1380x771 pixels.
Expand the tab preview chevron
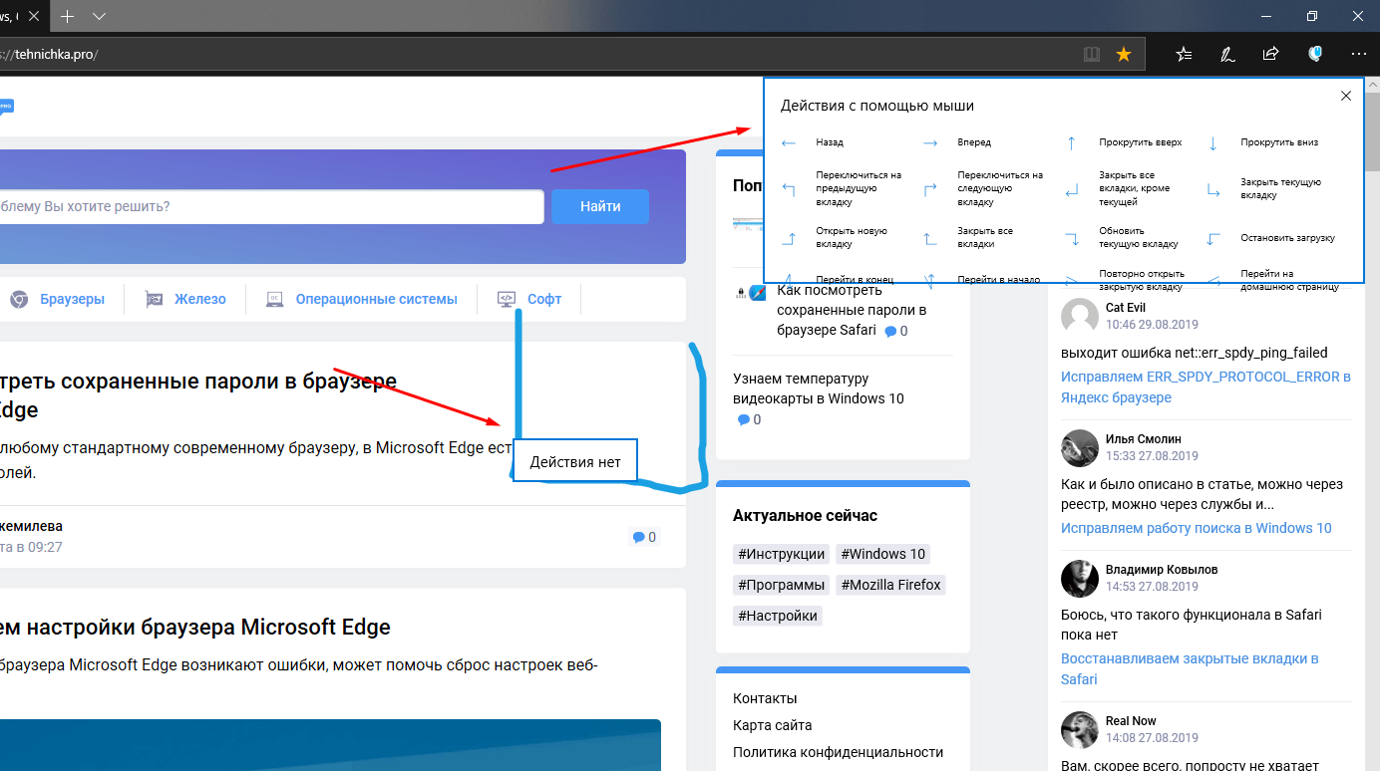(99, 16)
